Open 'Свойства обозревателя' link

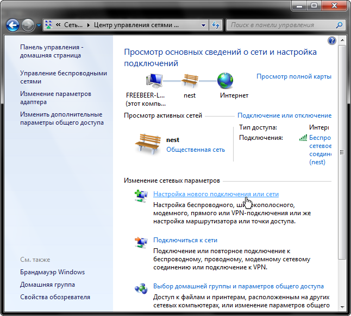pos(55,297)
